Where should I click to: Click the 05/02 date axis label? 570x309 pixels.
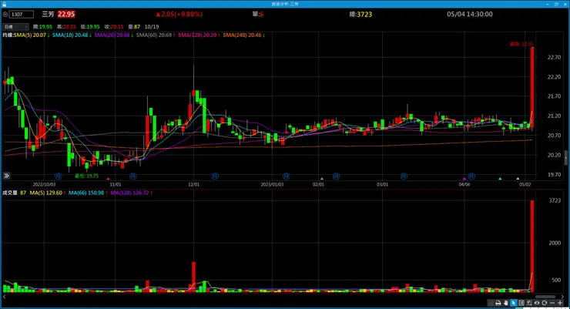(525, 185)
